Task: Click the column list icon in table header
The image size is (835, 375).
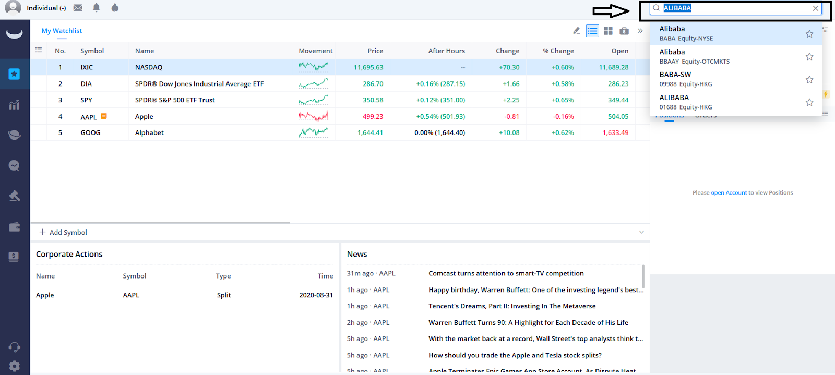Action: pyautogui.click(x=39, y=50)
